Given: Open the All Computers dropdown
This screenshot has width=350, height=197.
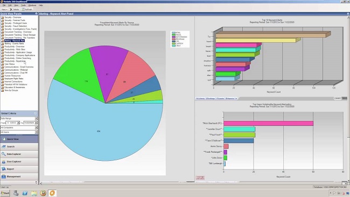Looking at the screenshot, I should point(36,127).
